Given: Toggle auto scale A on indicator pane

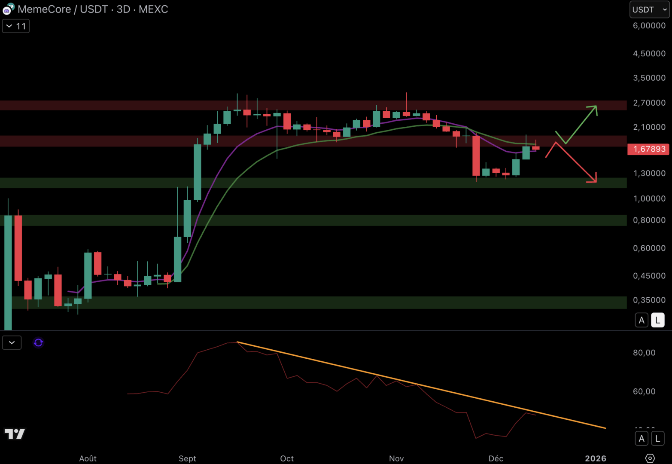Looking at the screenshot, I should [642, 438].
